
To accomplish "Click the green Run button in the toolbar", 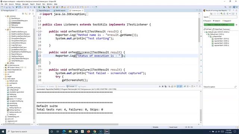I will coord(39,7).
